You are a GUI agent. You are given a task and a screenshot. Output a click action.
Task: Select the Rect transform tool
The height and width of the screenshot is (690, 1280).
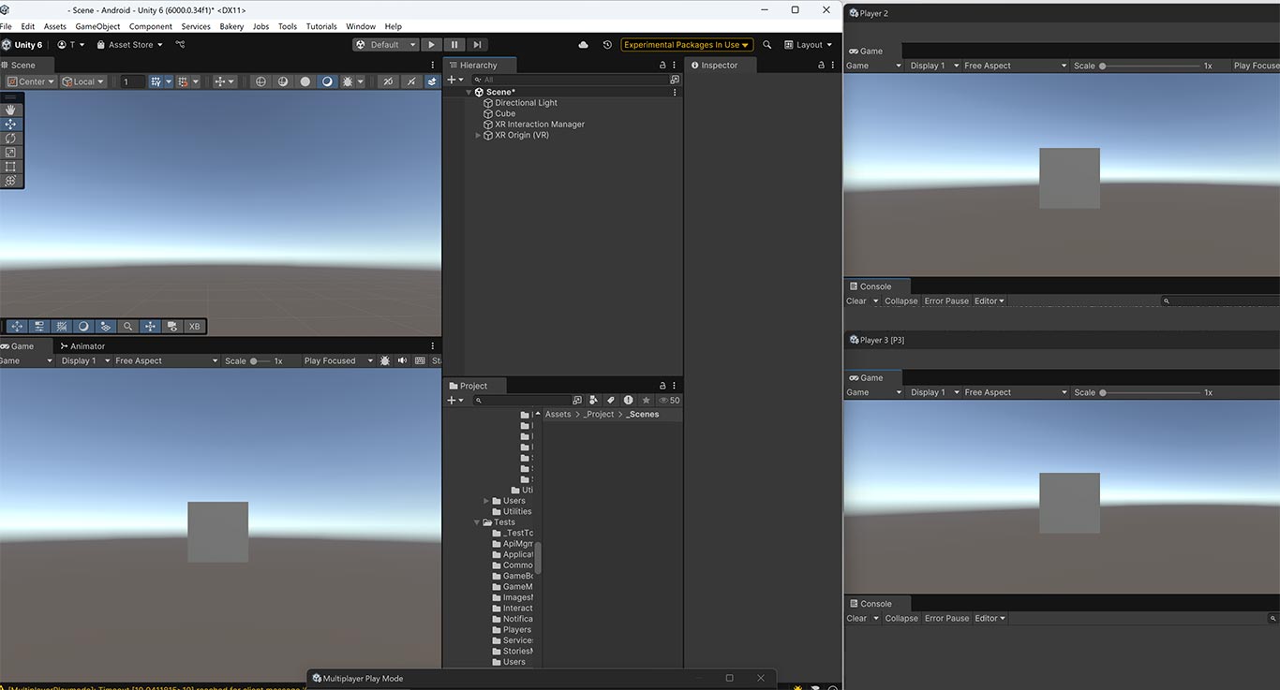point(11,167)
